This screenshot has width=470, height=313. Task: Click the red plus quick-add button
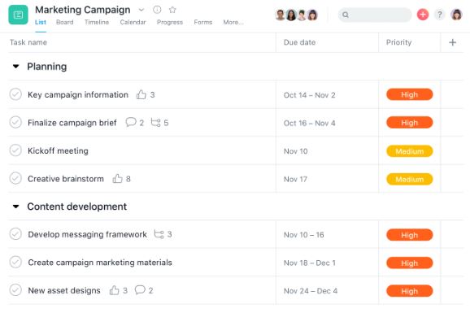point(423,15)
